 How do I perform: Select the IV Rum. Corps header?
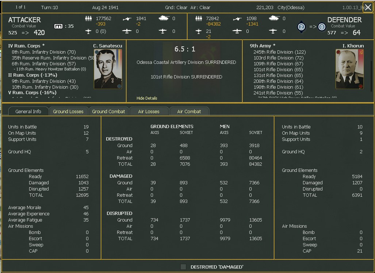pos(26,46)
